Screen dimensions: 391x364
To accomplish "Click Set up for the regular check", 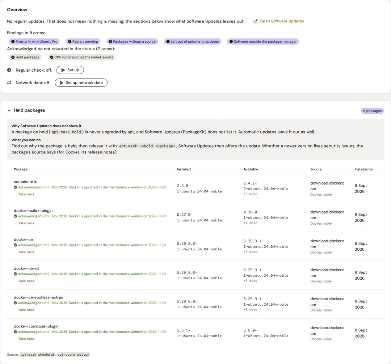I will coord(70,70).
